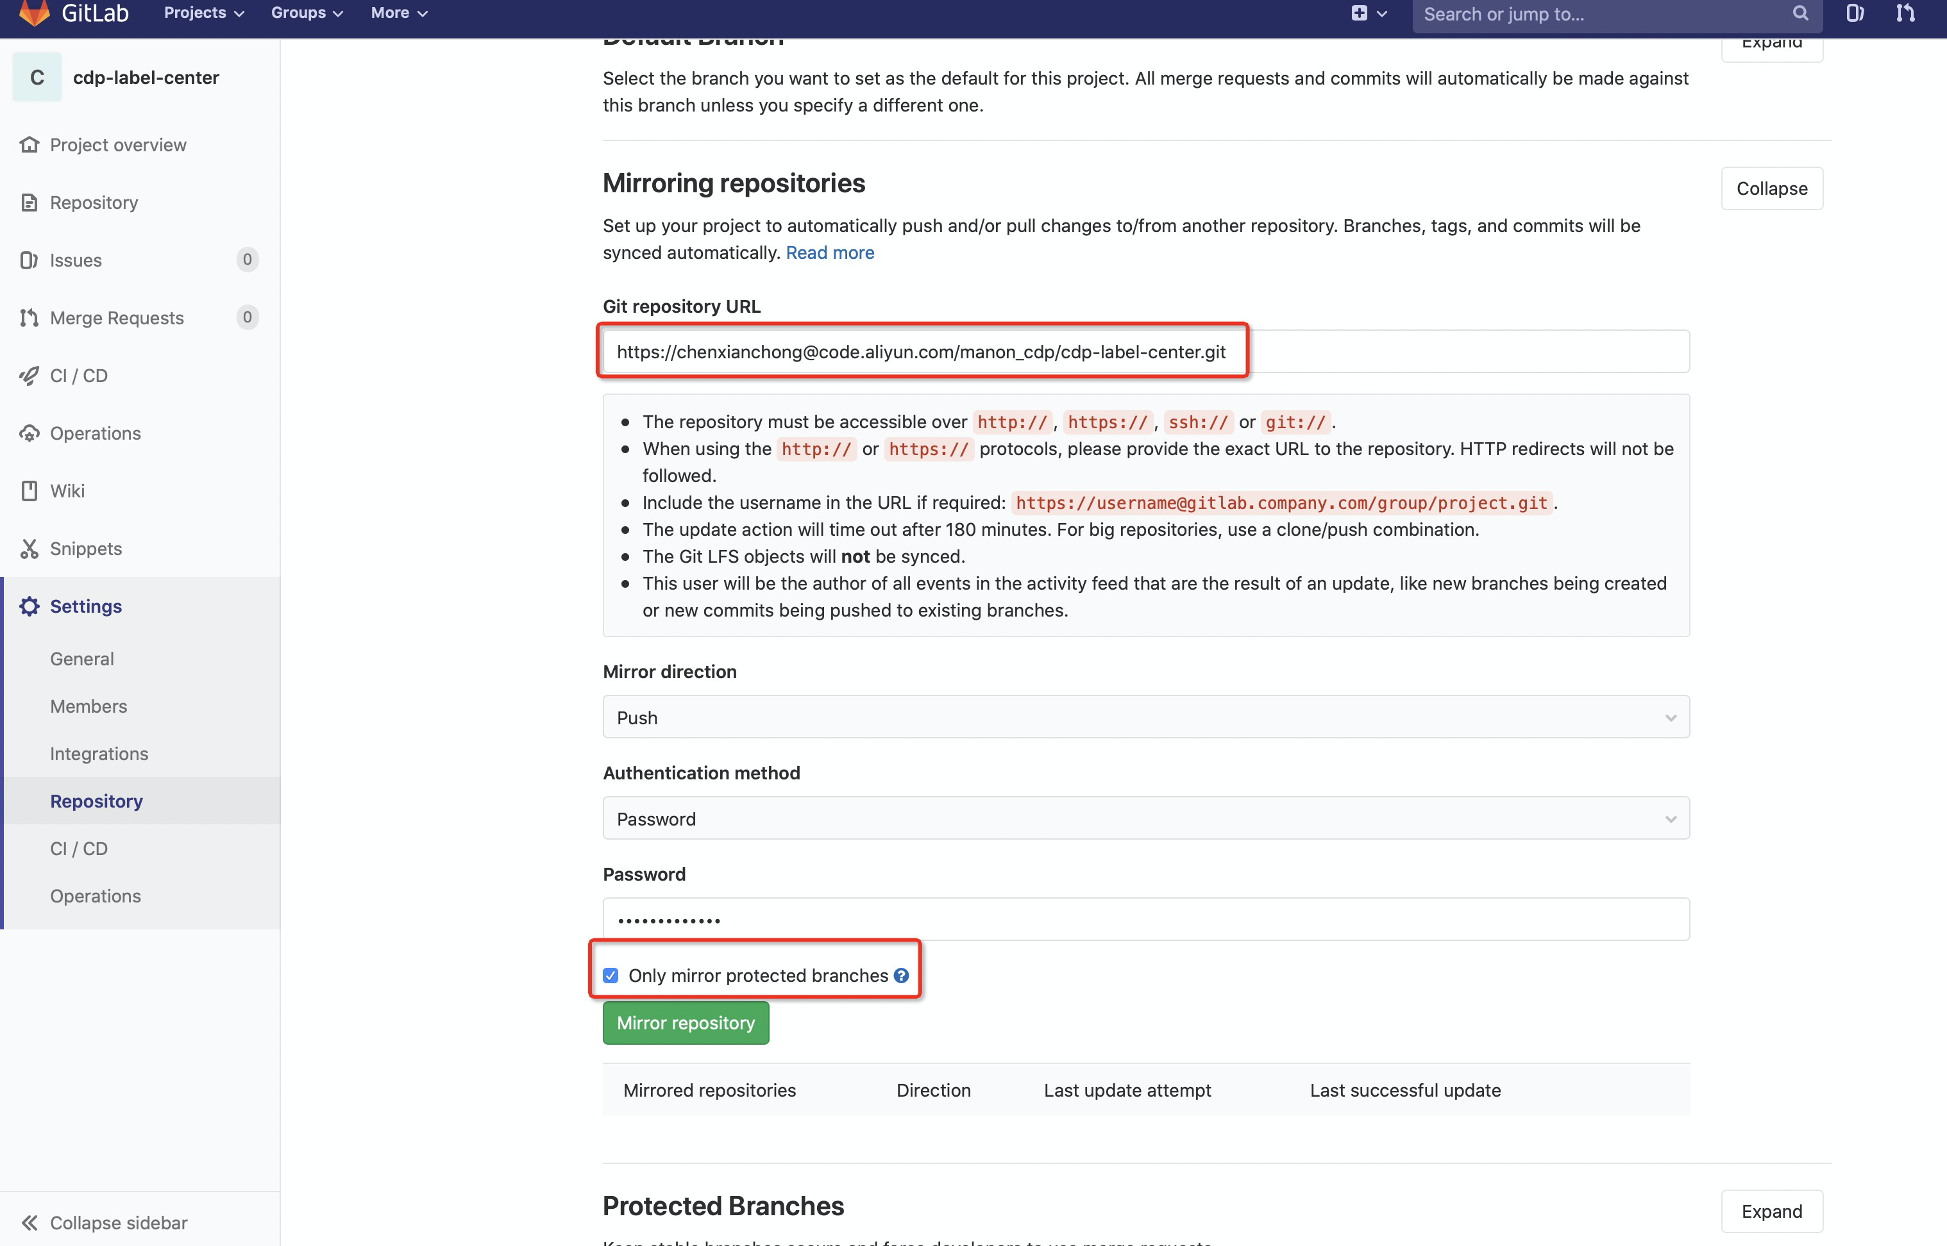The image size is (1947, 1246).
Task: Open the Mirror direction Push dropdown
Action: 1145,717
